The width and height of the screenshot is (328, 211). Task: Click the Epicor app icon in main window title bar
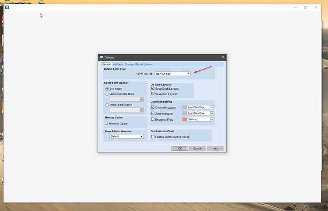[7, 7]
